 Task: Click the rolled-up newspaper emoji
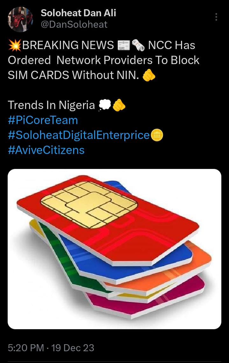click(138, 45)
